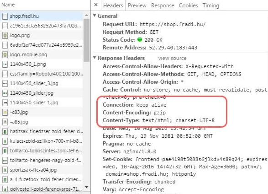Click the image icon beside logo-mobile.png

[5, 54]
